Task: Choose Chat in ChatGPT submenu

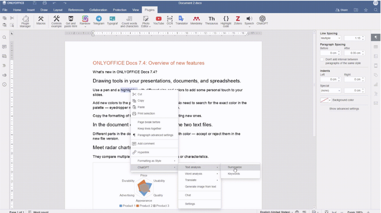Action: coord(199,195)
